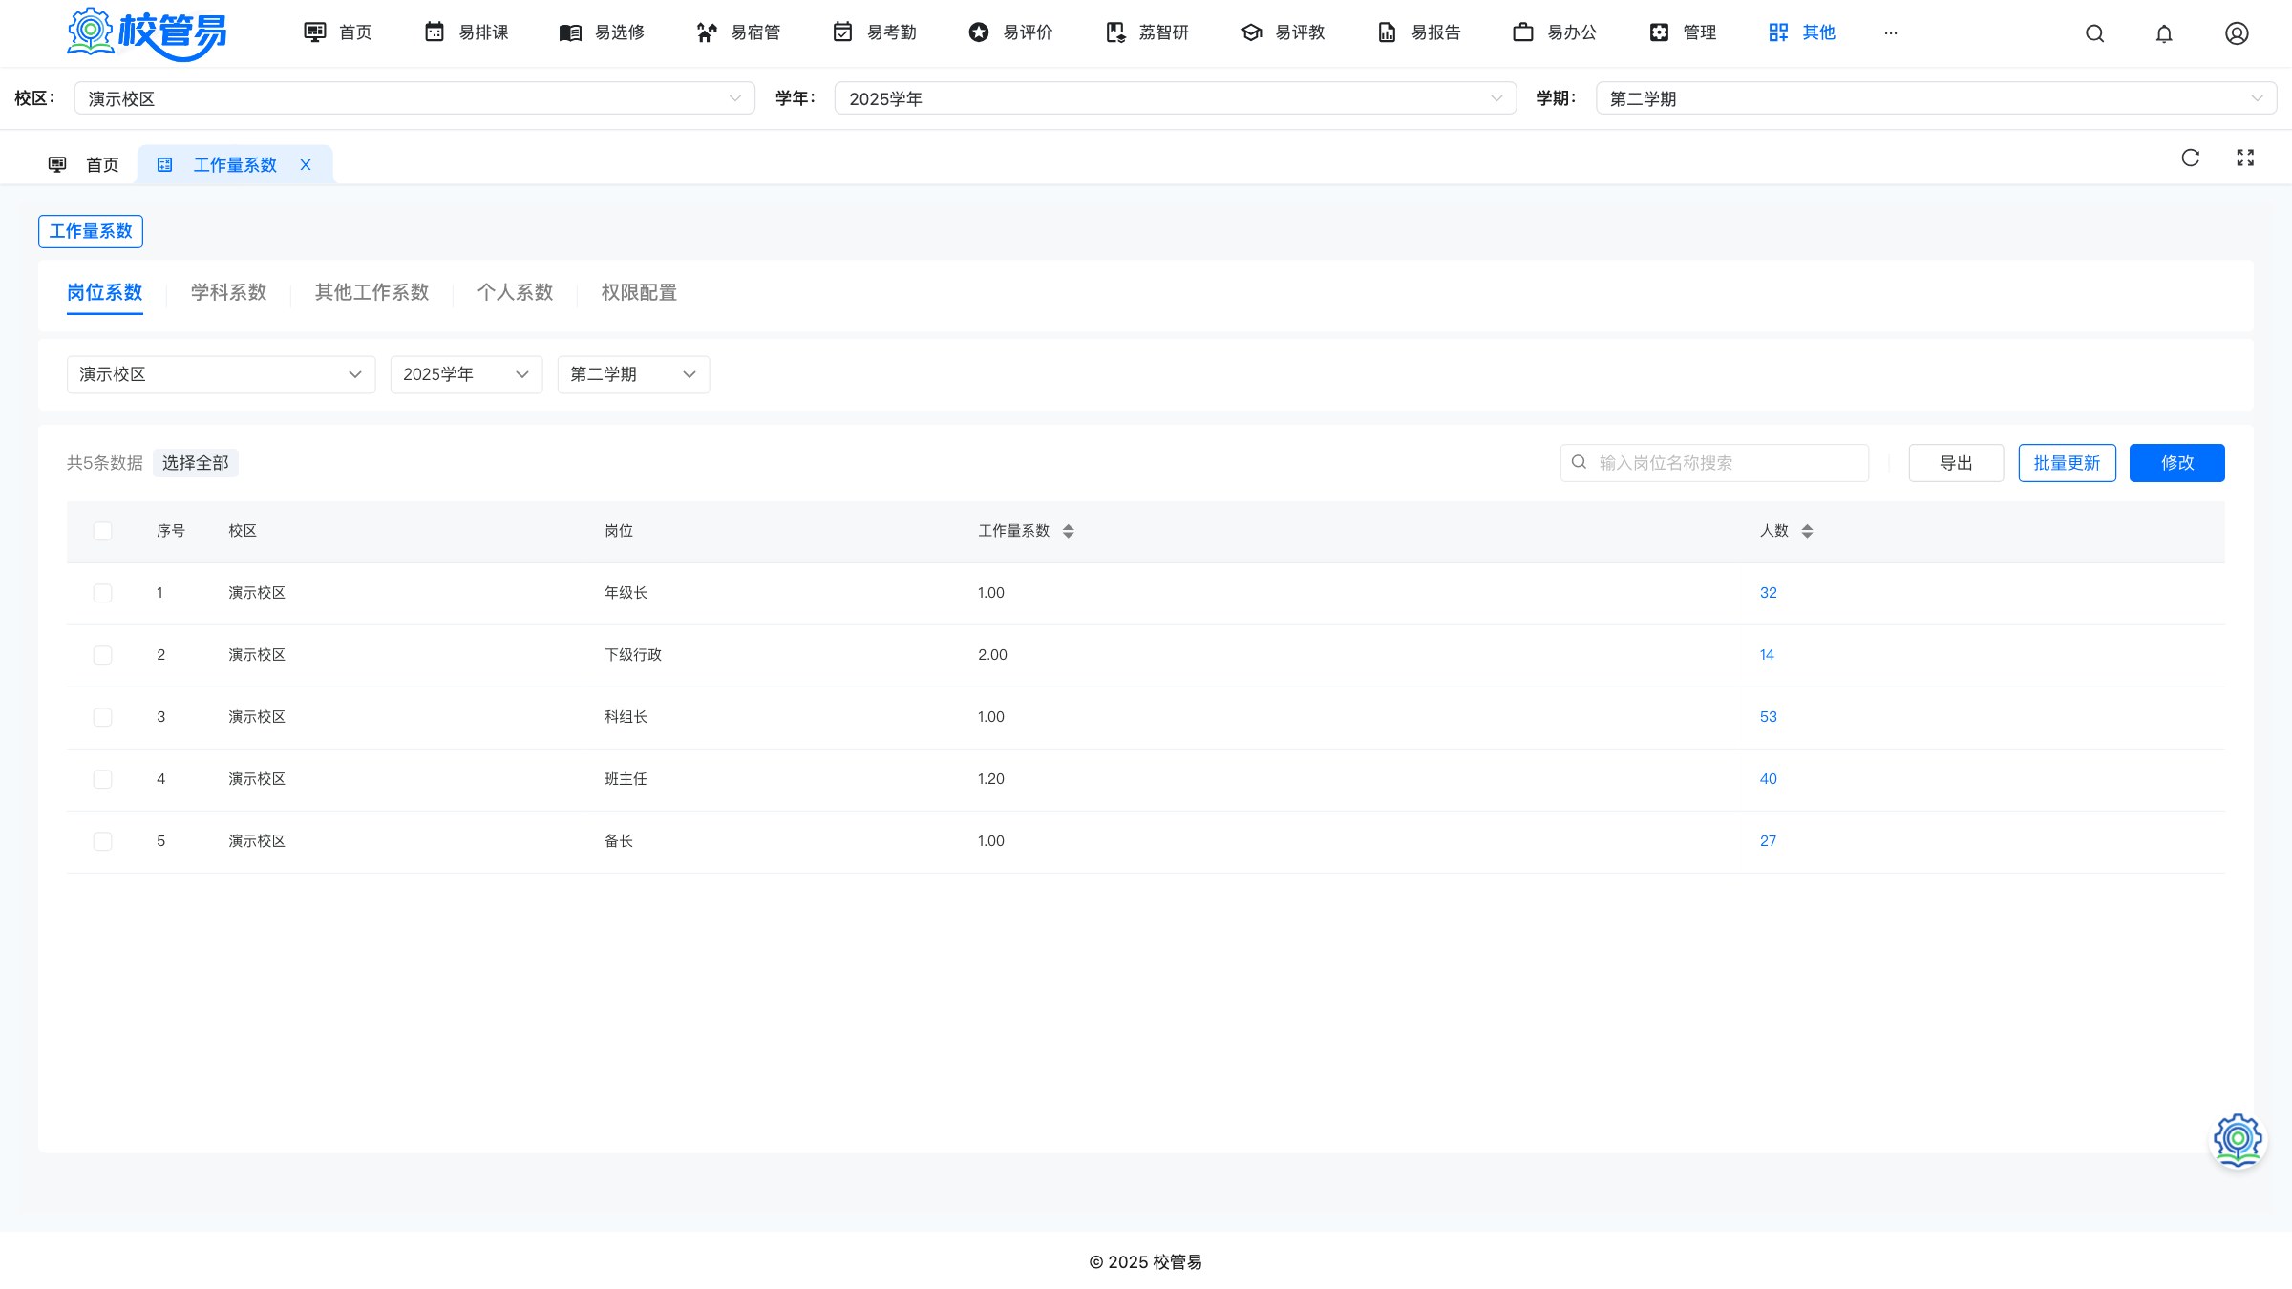Click the 批量更新 button

[x=2067, y=463]
